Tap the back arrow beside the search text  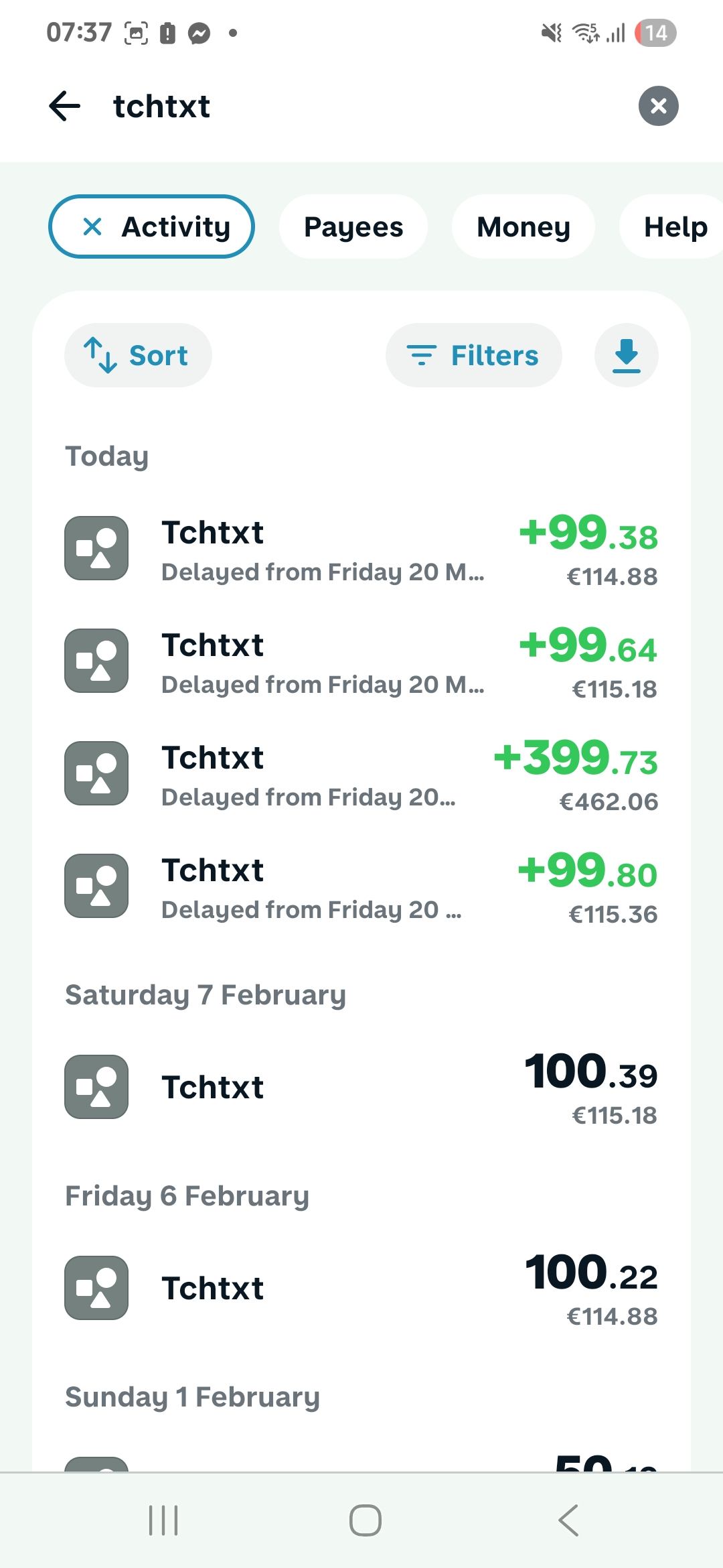(x=65, y=106)
